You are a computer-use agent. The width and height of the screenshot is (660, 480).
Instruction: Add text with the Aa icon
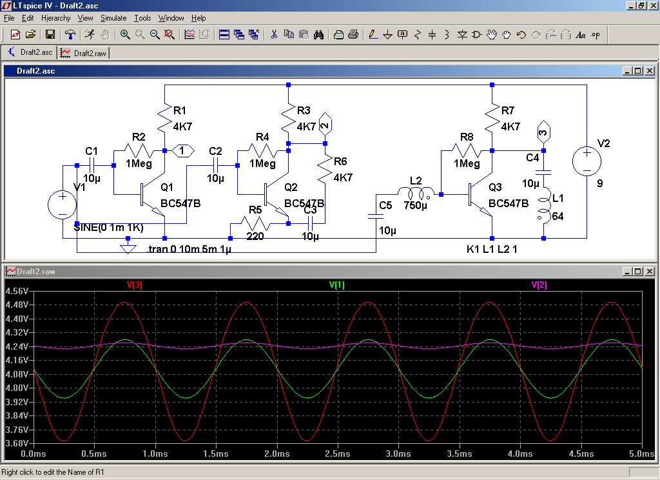click(581, 35)
